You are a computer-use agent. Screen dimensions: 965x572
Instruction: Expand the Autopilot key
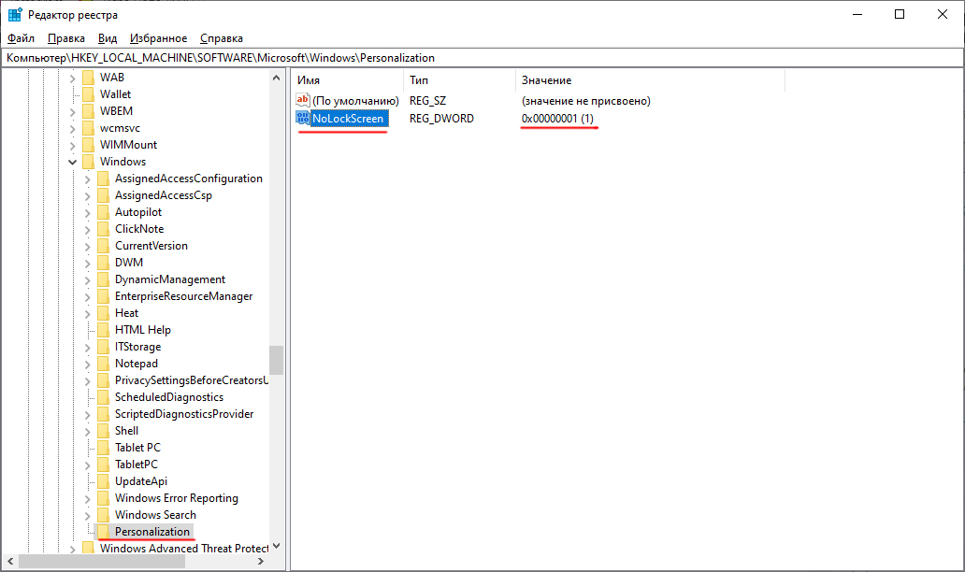pos(87,213)
